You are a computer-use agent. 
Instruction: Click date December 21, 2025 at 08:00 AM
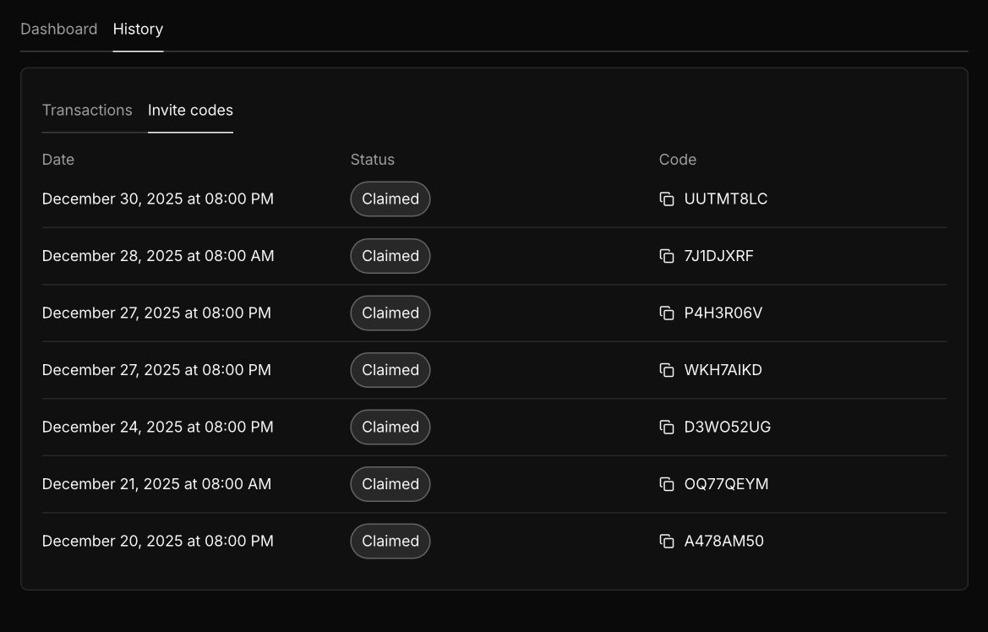tap(156, 484)
